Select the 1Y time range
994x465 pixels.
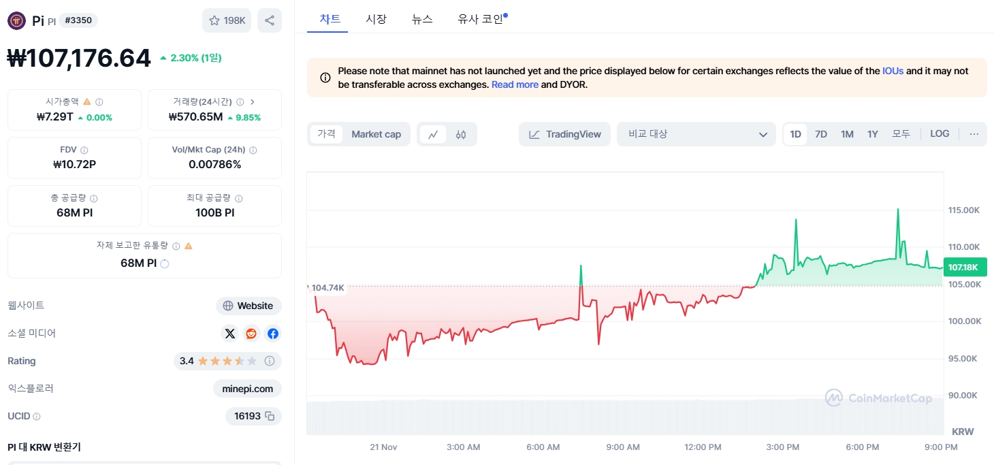[x=873, y=134]
